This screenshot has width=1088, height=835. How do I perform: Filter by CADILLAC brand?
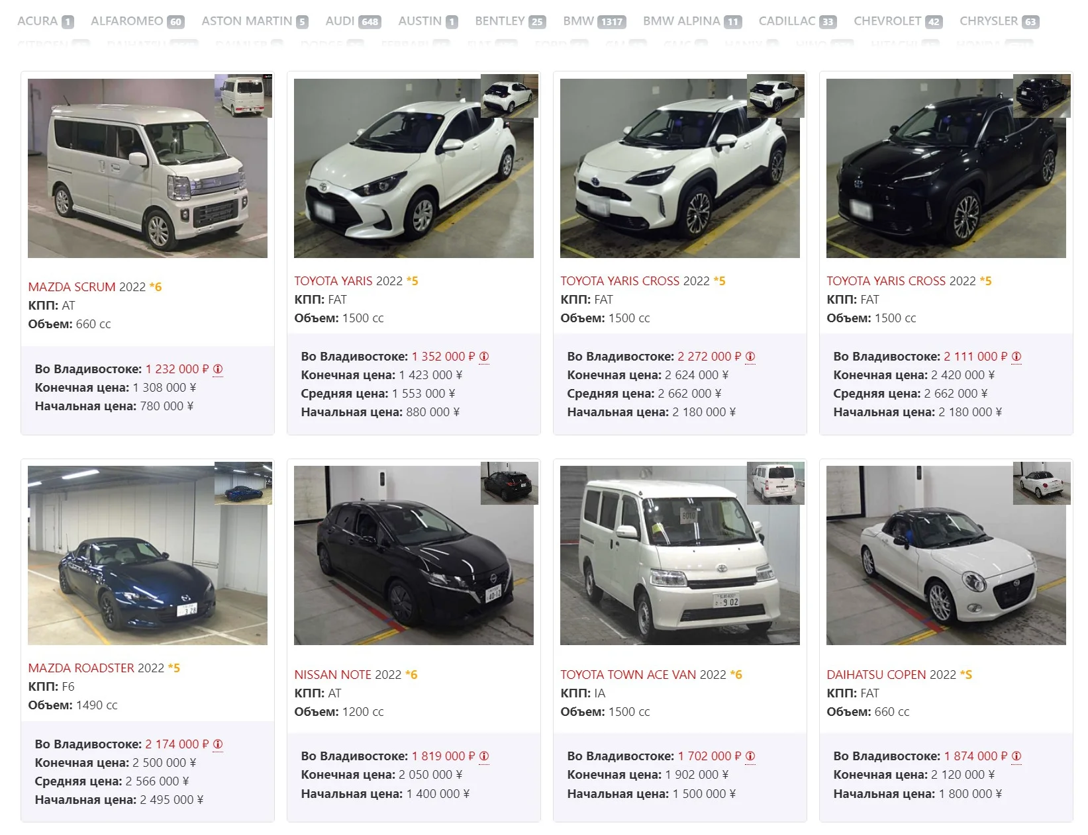tap(797, 21)
